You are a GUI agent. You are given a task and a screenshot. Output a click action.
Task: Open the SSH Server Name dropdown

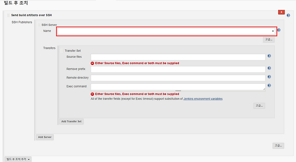[x=166, y=31]
